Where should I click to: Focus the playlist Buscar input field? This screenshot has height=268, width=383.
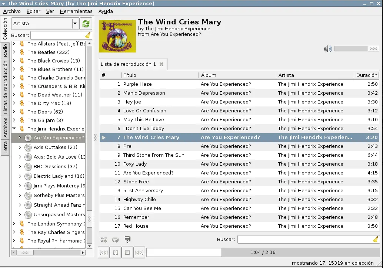click(309, 240)
